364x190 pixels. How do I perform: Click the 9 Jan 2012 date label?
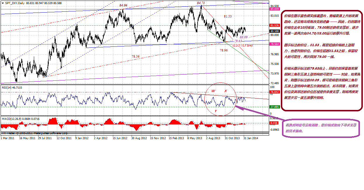(x=83, y=138)
